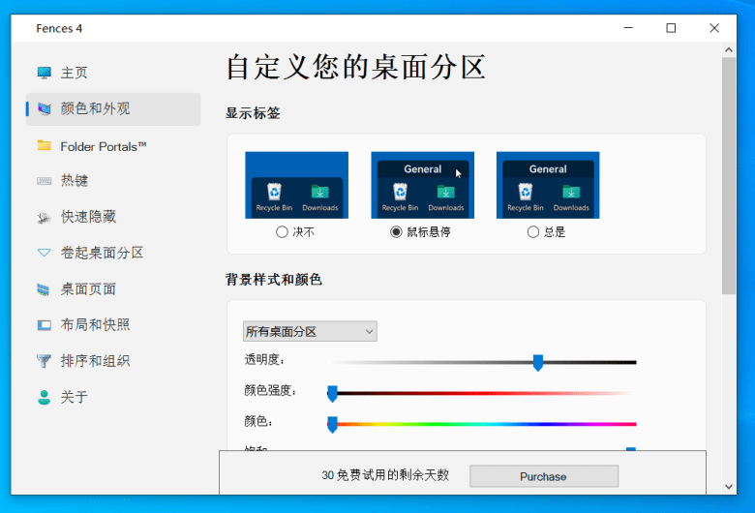
Task: Open 布局和快照 page
Action: [x=113, y=325]
